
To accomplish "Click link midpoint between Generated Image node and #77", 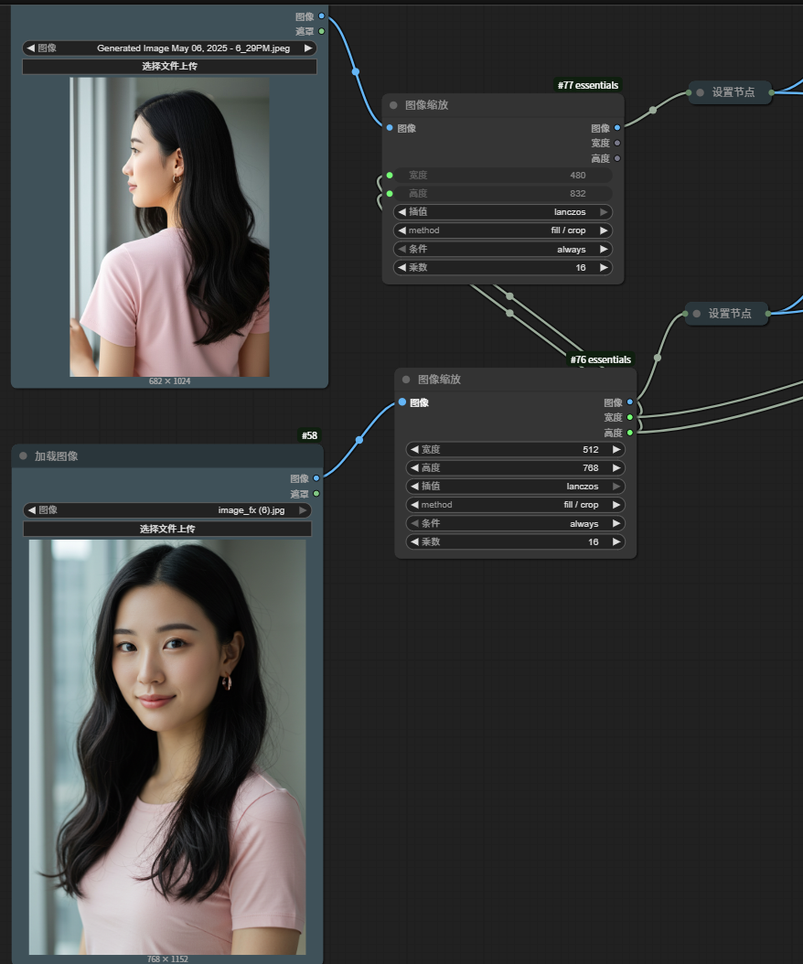I will (x=356, y=72).
